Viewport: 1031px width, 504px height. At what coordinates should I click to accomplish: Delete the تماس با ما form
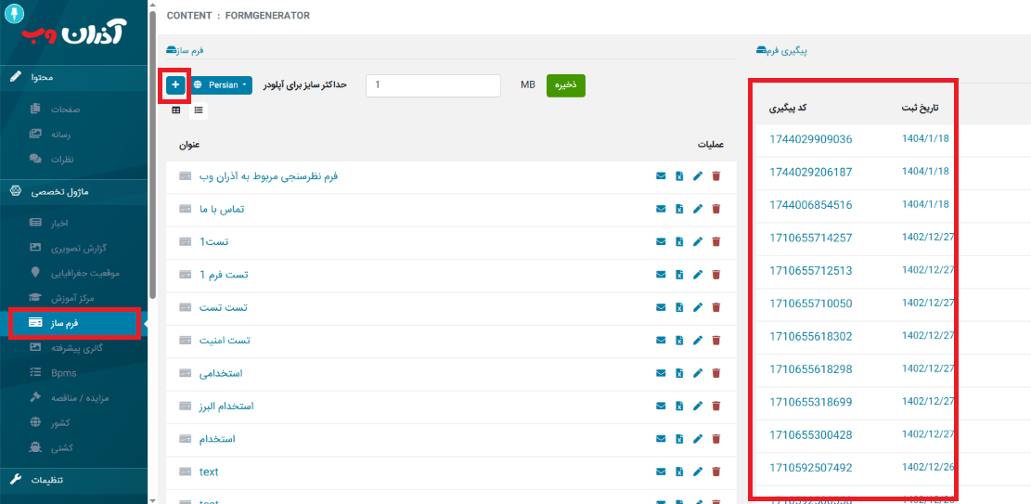(x=715, y=209)
